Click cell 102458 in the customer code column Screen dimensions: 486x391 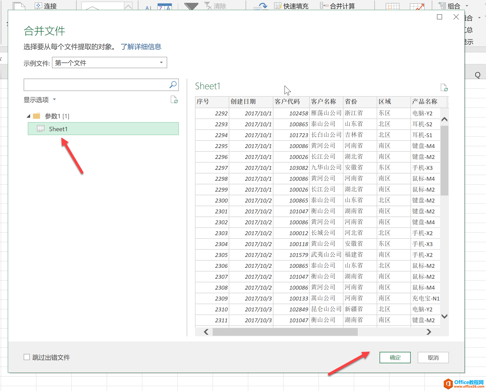click(x=291, y=113)
